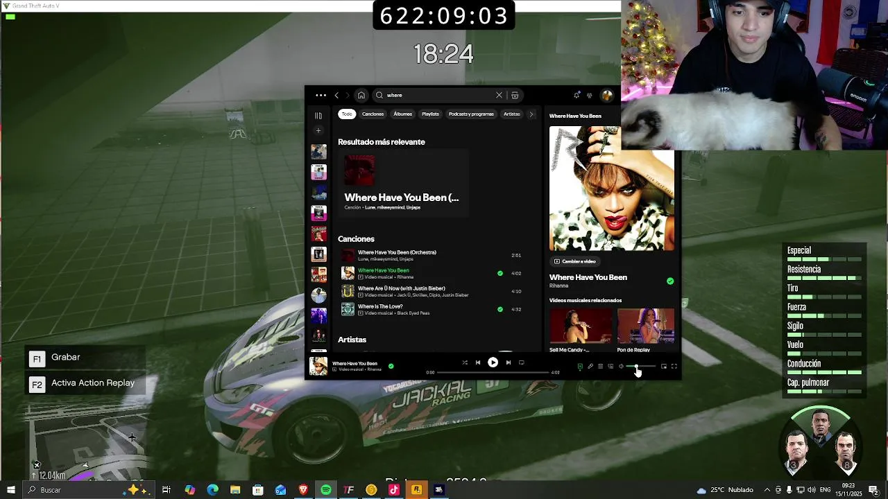Click the now playing cover in player bar

[318, 366]
